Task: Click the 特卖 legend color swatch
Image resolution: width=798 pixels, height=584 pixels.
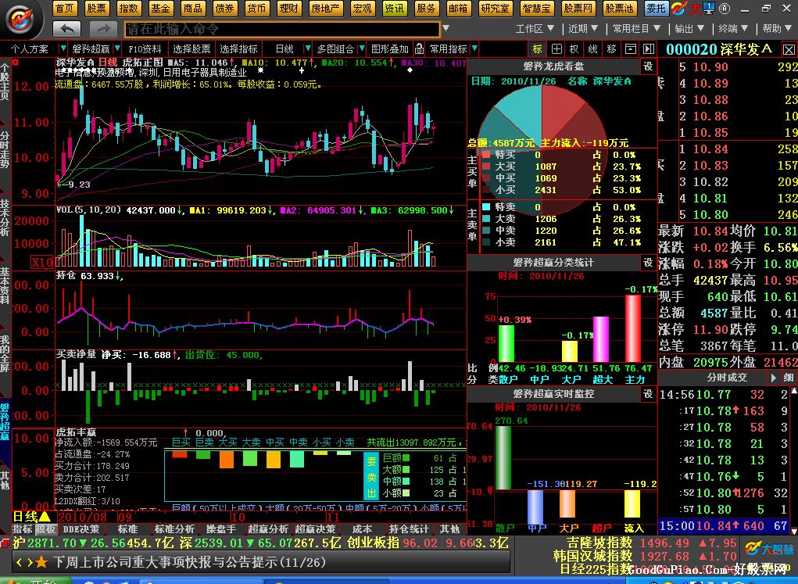Action: pyautogui.click(x=486, y=206)
